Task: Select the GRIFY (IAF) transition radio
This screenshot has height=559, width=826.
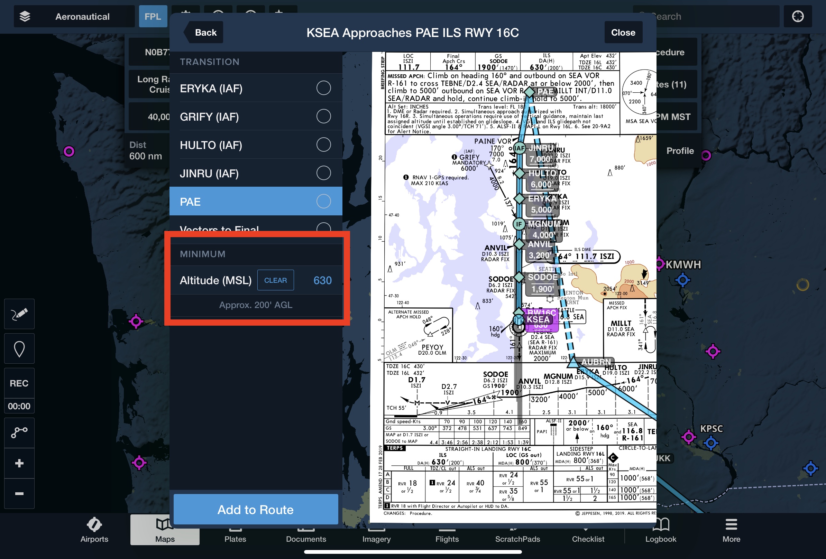Action: point(323,116)
